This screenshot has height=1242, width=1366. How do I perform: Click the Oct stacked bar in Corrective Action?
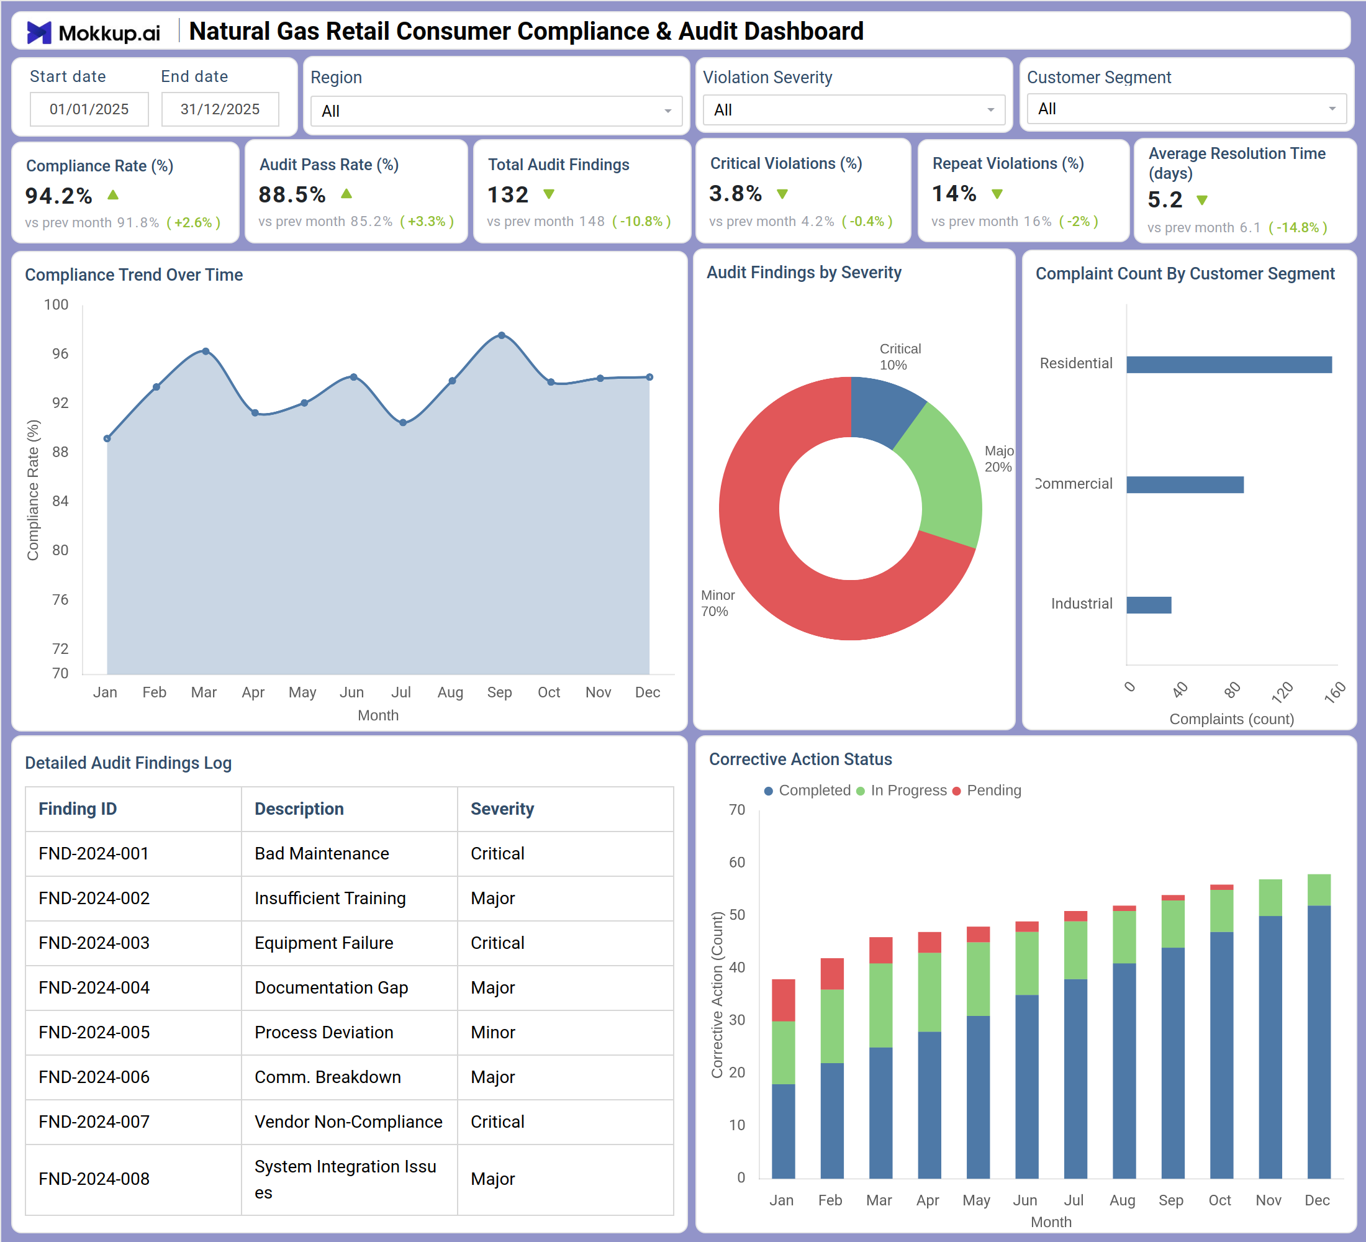click(1222, 1031)
